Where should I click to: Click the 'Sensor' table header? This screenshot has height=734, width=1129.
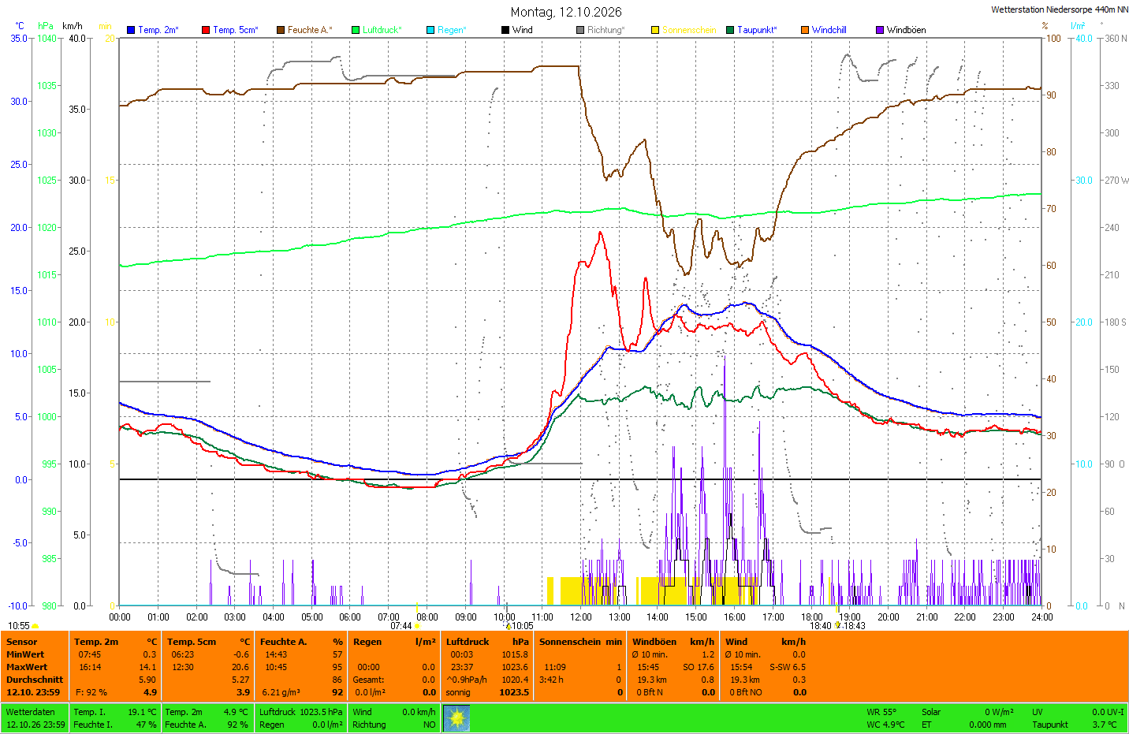22,642
